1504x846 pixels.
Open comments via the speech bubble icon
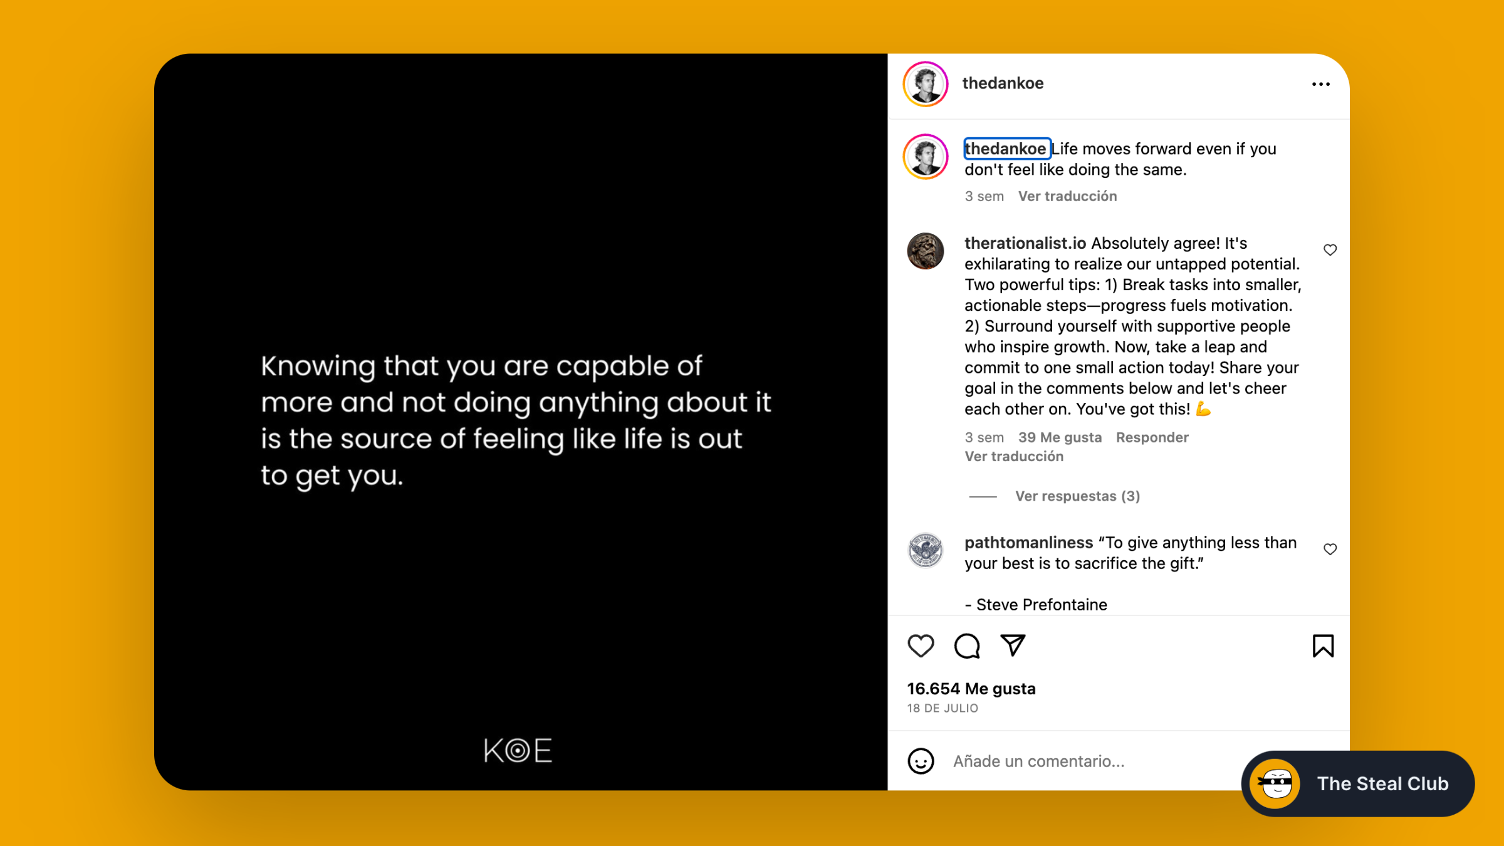(967, 646)
